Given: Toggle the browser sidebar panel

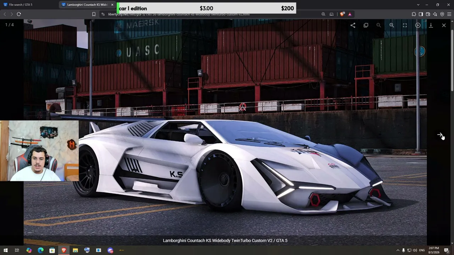Looking at the screenshot, I should [x=421, y=14].
